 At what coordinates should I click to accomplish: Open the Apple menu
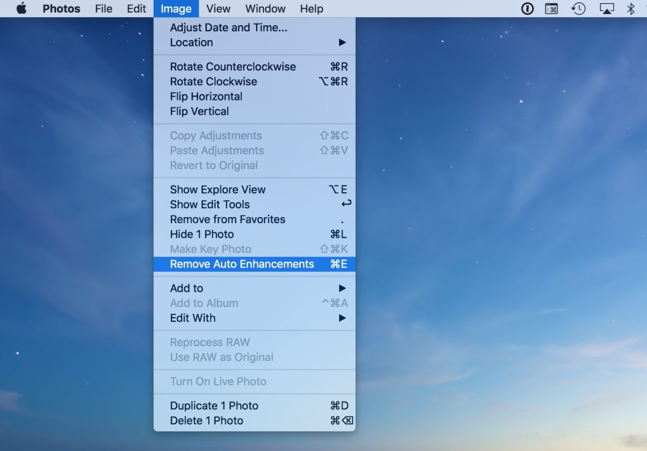coord(21,9)
